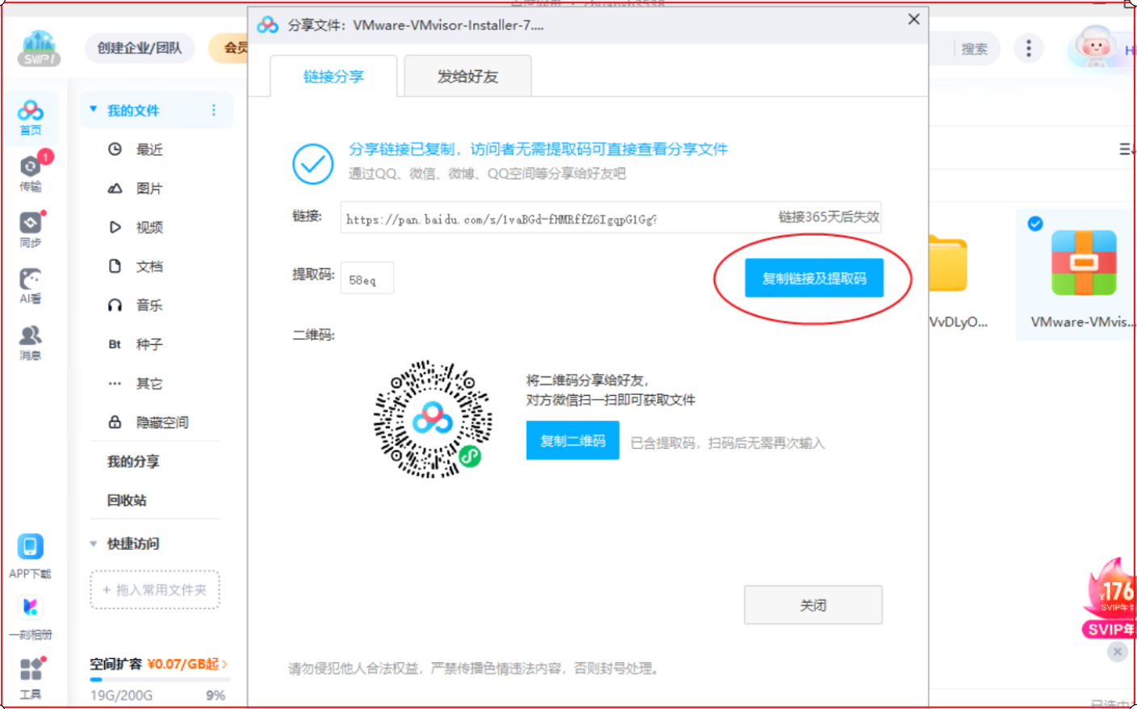Open 回收站 recycle bin

(x=127, y=500)
